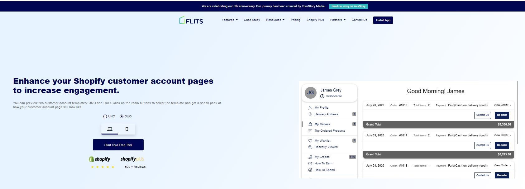Click Contact Us on order #1016
Viewport: 525px width, 189px height.
point(482,175)
